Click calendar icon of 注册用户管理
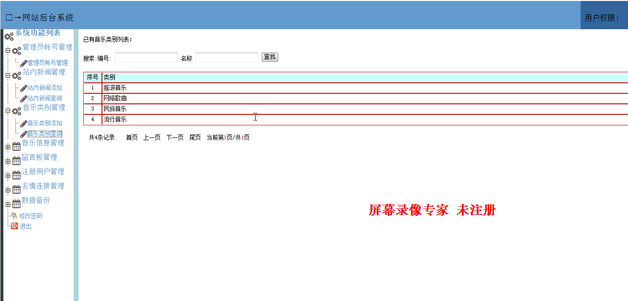This screenshot has width=628, height=301. coord(16,175)
